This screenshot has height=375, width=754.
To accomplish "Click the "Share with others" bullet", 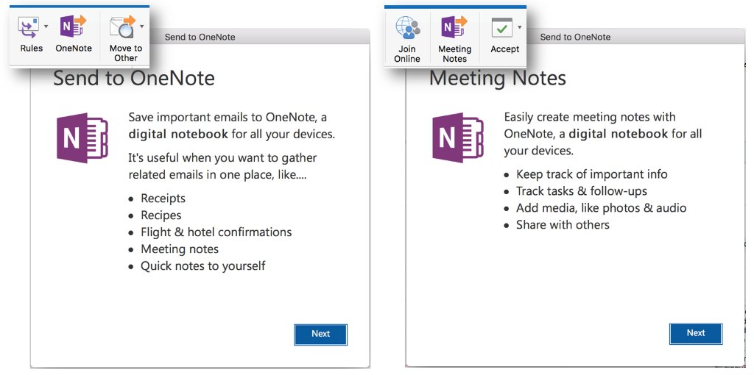I will click(x=563, y=225).
